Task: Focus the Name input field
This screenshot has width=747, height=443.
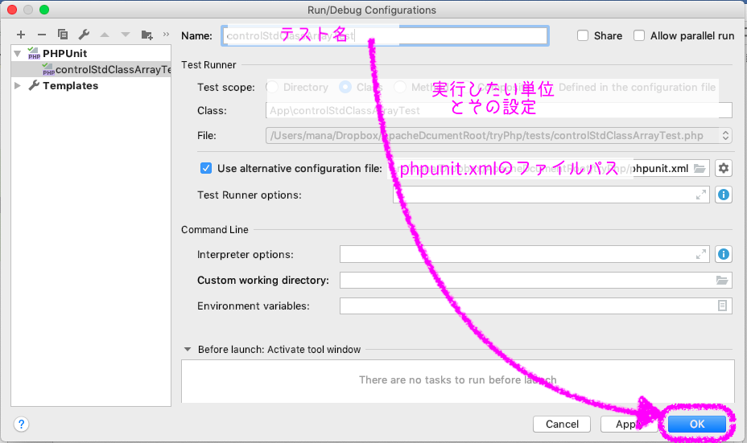Action: coord(385,35)
